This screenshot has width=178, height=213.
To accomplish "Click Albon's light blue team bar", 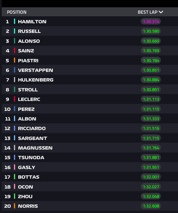I will click(x=14, y=119).
